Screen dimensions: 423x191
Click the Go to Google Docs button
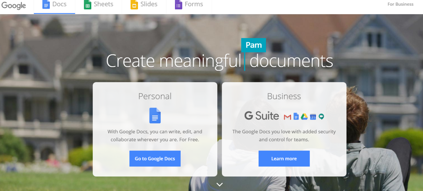pos(155,158)
